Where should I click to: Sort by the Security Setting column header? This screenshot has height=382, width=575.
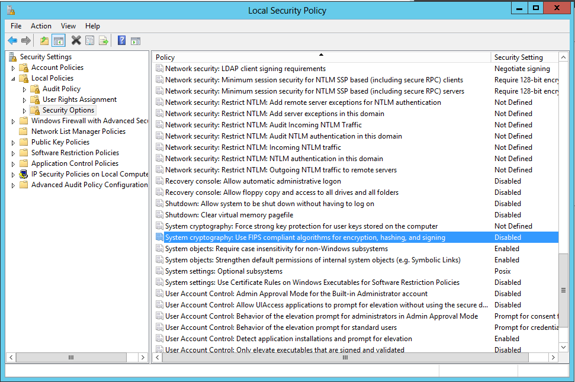click(525, 57)
